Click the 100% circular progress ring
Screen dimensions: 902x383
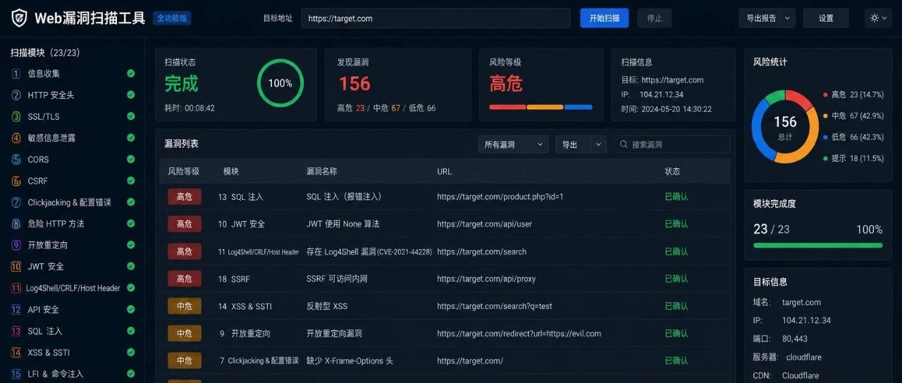click(x=280, y=83)
